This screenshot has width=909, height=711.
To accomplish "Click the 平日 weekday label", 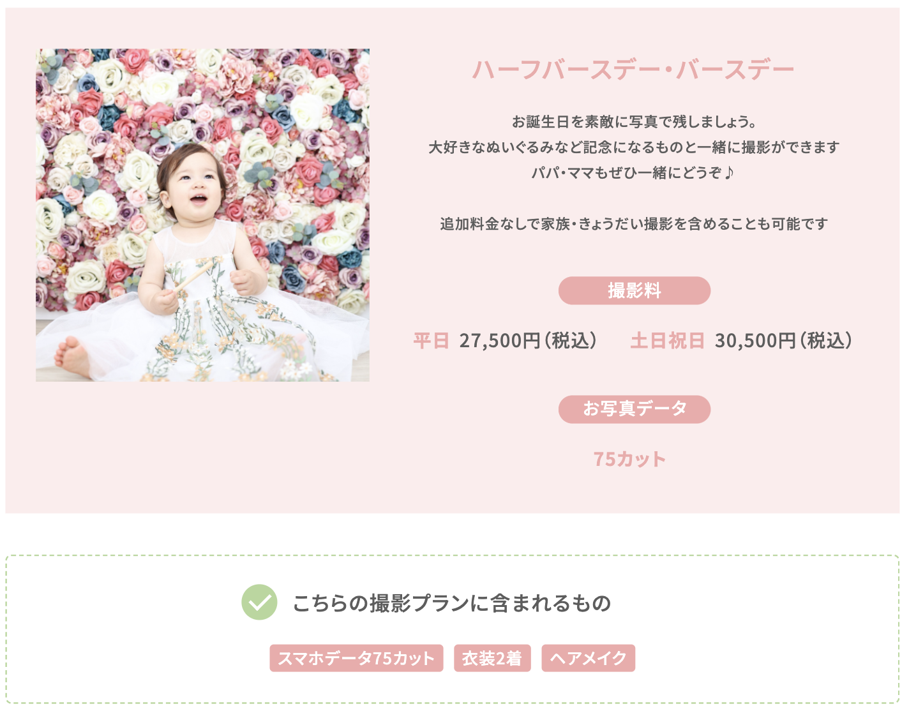I will [x=432, y=341].
